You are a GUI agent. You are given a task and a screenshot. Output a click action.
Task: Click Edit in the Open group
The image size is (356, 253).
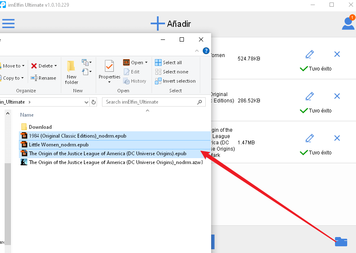pos(131,72)
